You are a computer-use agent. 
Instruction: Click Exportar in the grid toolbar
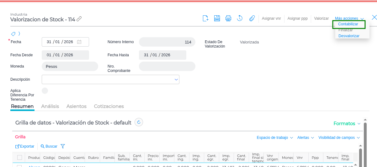[25, 146]
